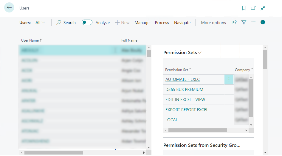Click the user list down scroll arrow
The image size is (282, 156).
pos(149,147)
